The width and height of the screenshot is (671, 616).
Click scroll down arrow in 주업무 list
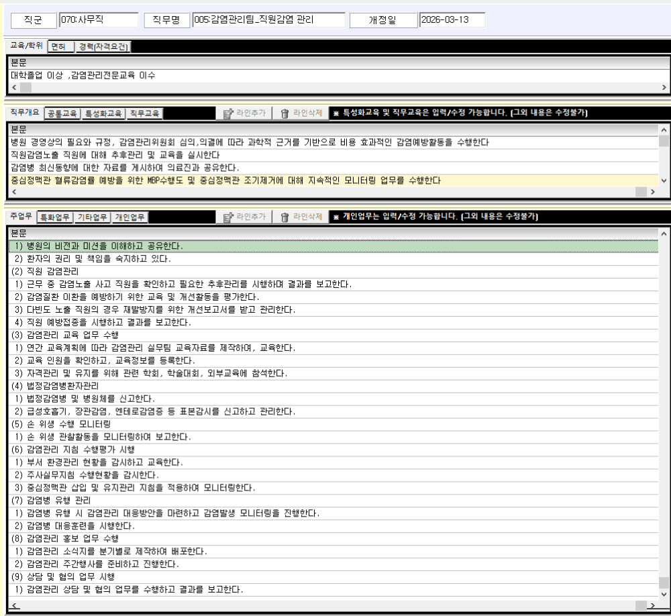(664, 594)
